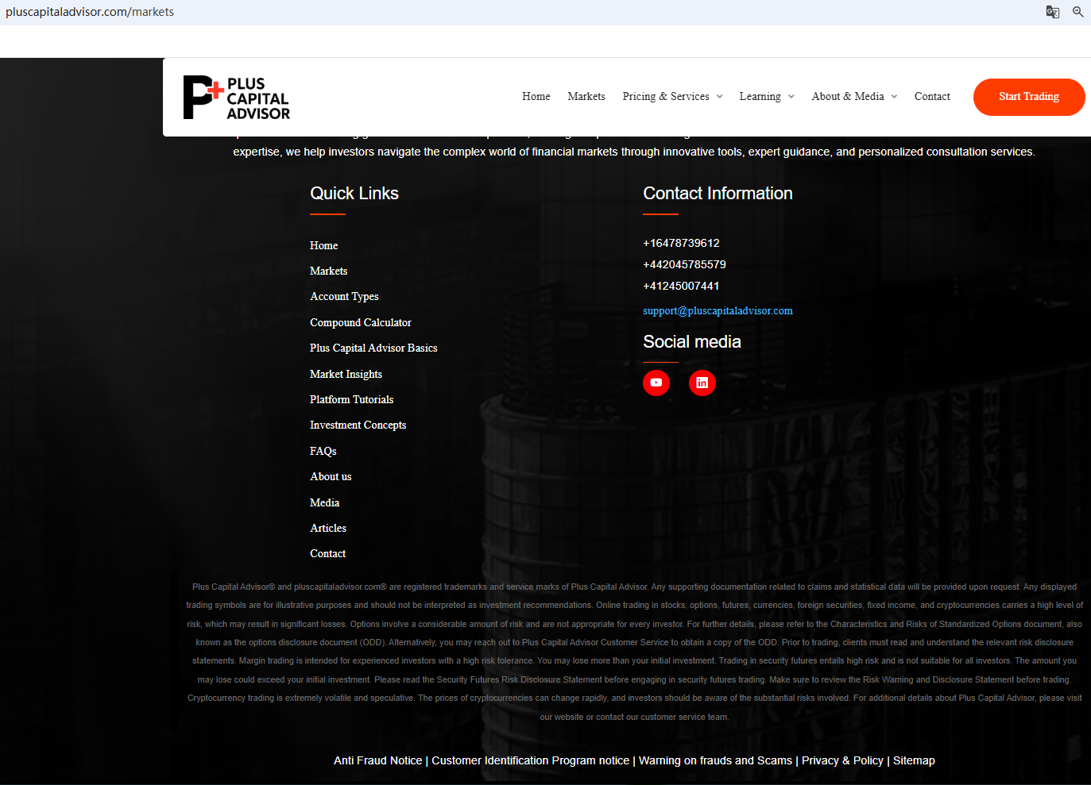The height and width of the screenshot is (785, 1091).
Task: Click the address bar URL pluscapitaladvisor.com/markets
Action: pos(90,12)
